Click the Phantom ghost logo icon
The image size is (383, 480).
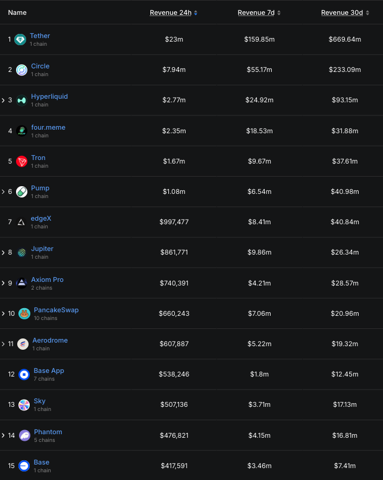click(24, 435)
